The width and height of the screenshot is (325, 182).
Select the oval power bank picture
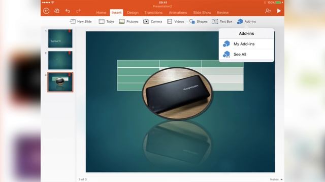click(177, 94)
